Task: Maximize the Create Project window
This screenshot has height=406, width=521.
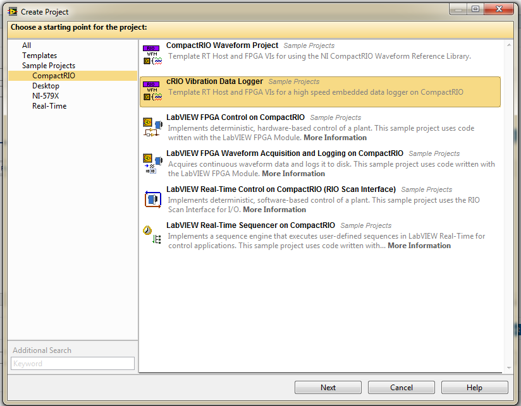Action: [x=475, y=9]
